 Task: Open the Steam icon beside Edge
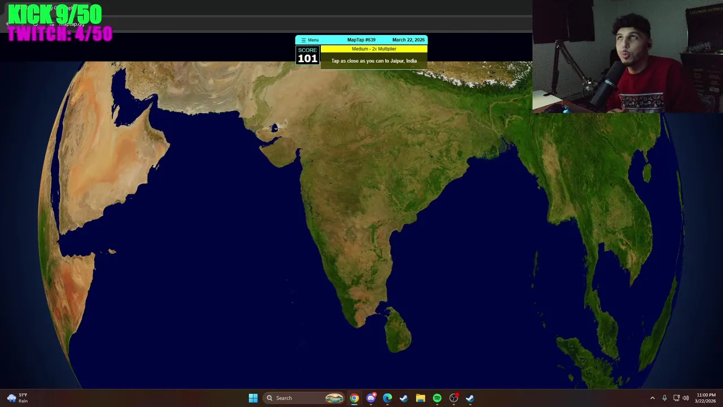click(x=404, y=398)
